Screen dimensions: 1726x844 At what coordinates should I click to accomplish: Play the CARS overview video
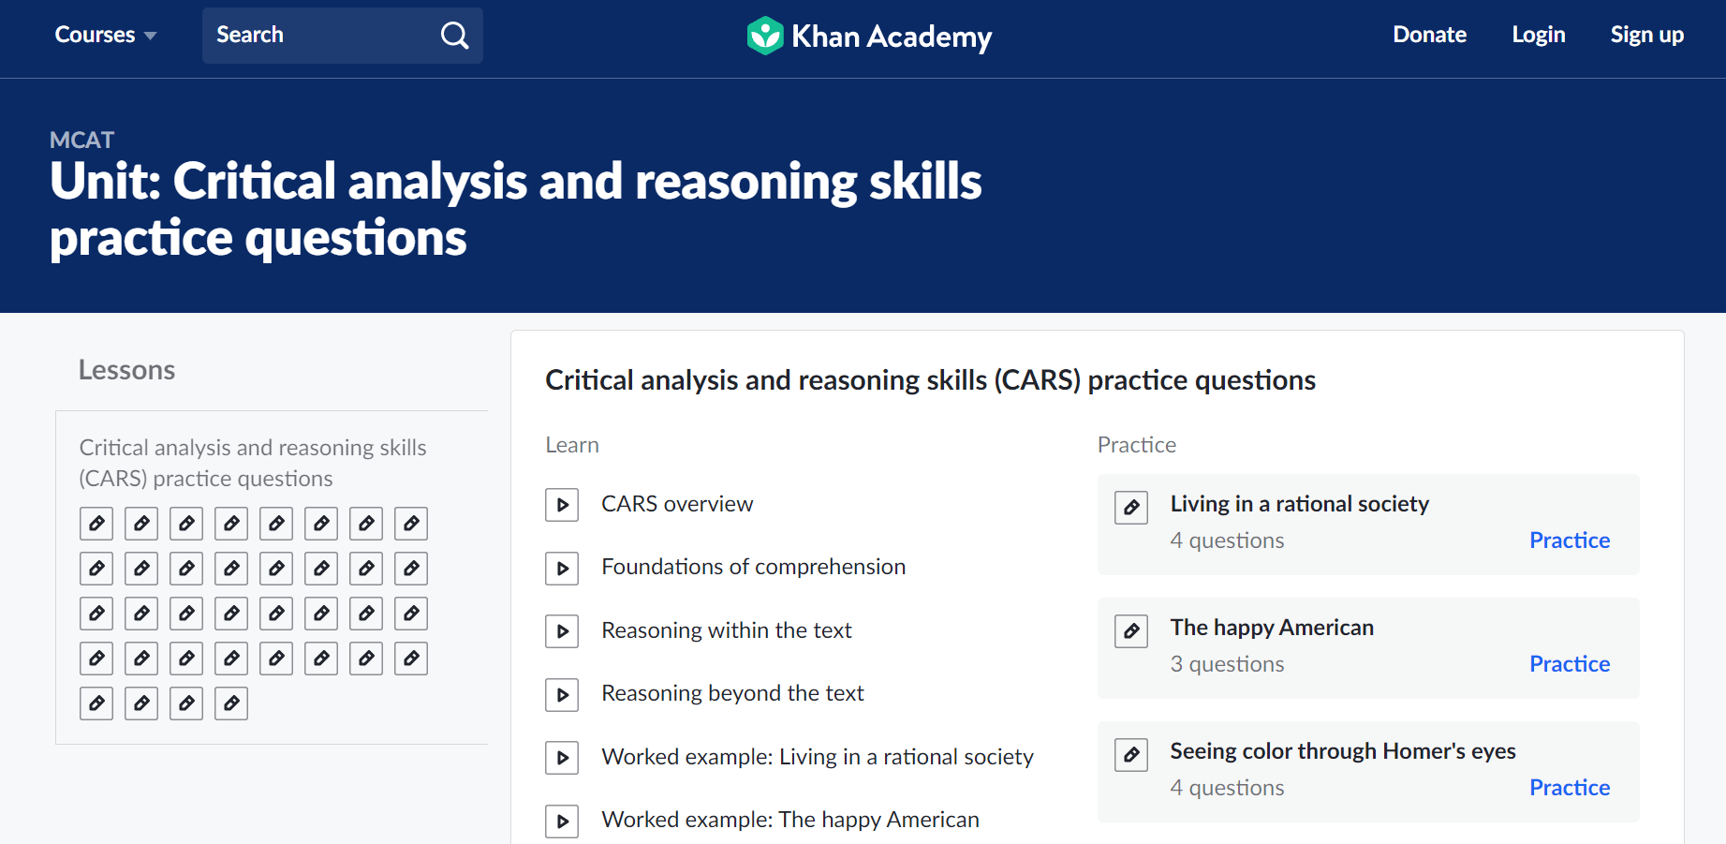(562, 504)
